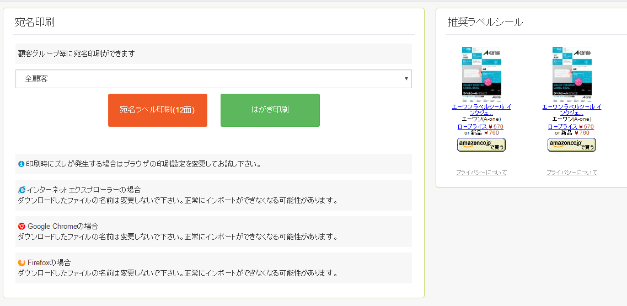Click the green はがき印刷 button
Image resolution: width=627 pixels, height=306 pixels.
pyautogui.click(x=270, y=110)
